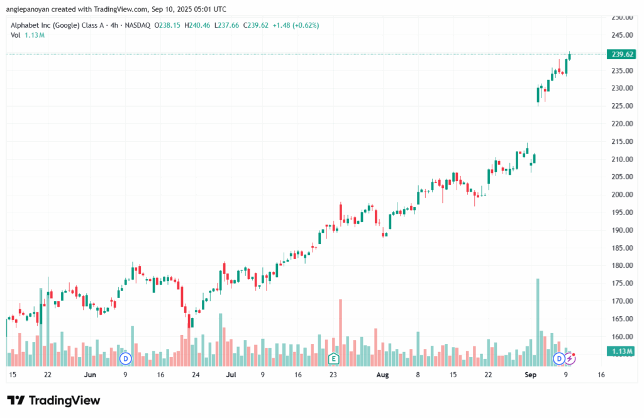Viewport: 644px width, 418px height.
Task: Select the Aug label on date axis
Action: (381, 375)
